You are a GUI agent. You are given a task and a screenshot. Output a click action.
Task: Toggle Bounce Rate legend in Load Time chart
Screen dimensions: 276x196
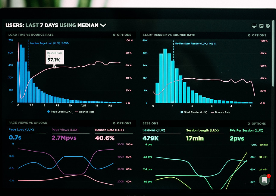click(85, 112)
